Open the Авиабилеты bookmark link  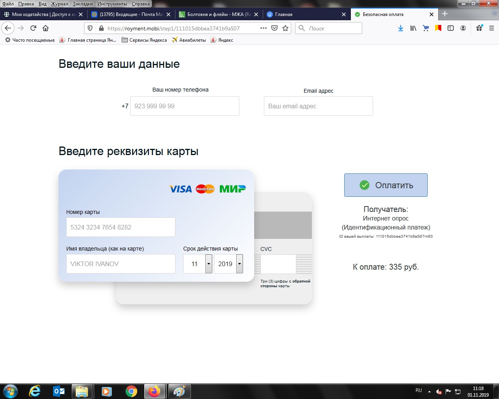coord(189,40)
